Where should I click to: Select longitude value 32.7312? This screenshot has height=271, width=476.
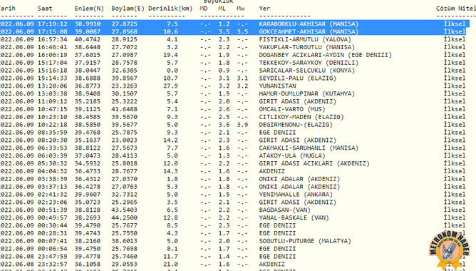click(124, 195)
